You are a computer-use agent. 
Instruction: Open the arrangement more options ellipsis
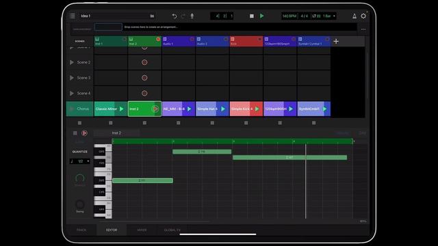point(363,29)
